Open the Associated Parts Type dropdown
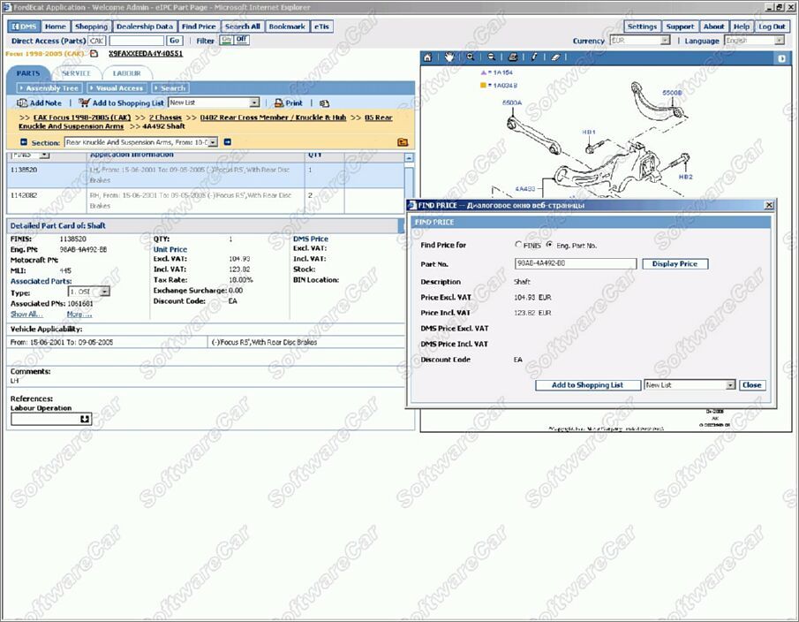This screenshot has height=622, width=799. [104, 292]
